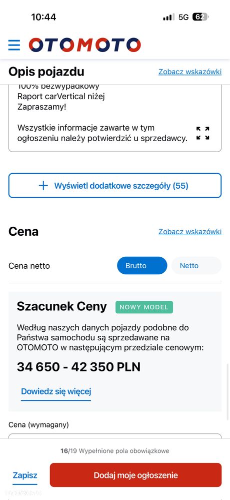The width and height of the screenshot is (230, 500).
Task: Expand Wyświetl dodatkowe szczegóły (55)
Action: [x=115, y=186]
